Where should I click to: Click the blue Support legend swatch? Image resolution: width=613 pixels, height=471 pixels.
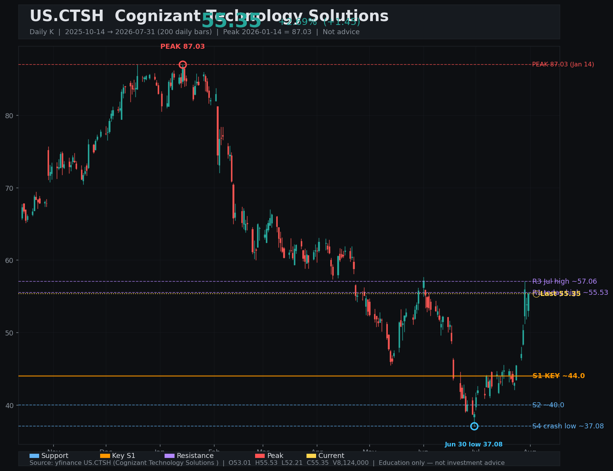[x=34, y=456]
